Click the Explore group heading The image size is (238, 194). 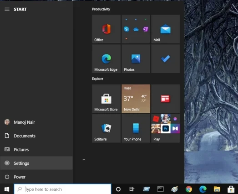point(97,79)
